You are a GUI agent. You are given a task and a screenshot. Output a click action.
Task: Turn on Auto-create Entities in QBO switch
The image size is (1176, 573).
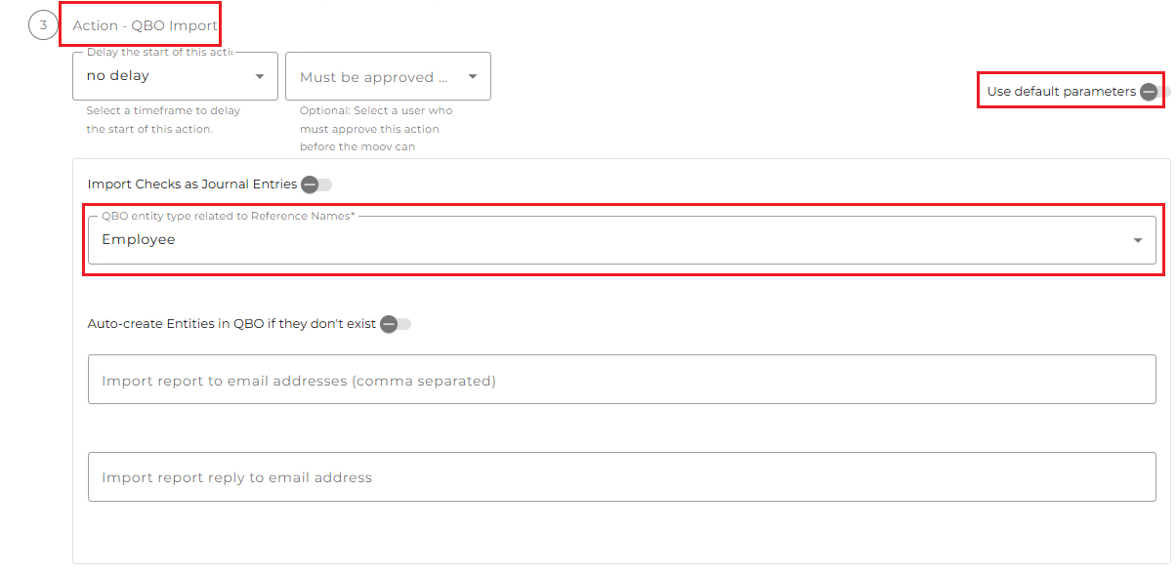[395, 324]
